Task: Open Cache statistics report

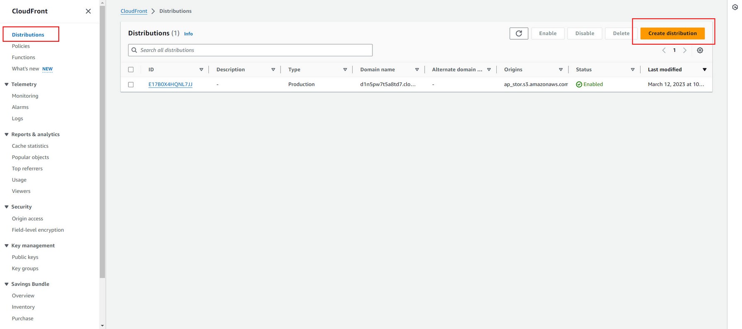Action: coord(30,146)
